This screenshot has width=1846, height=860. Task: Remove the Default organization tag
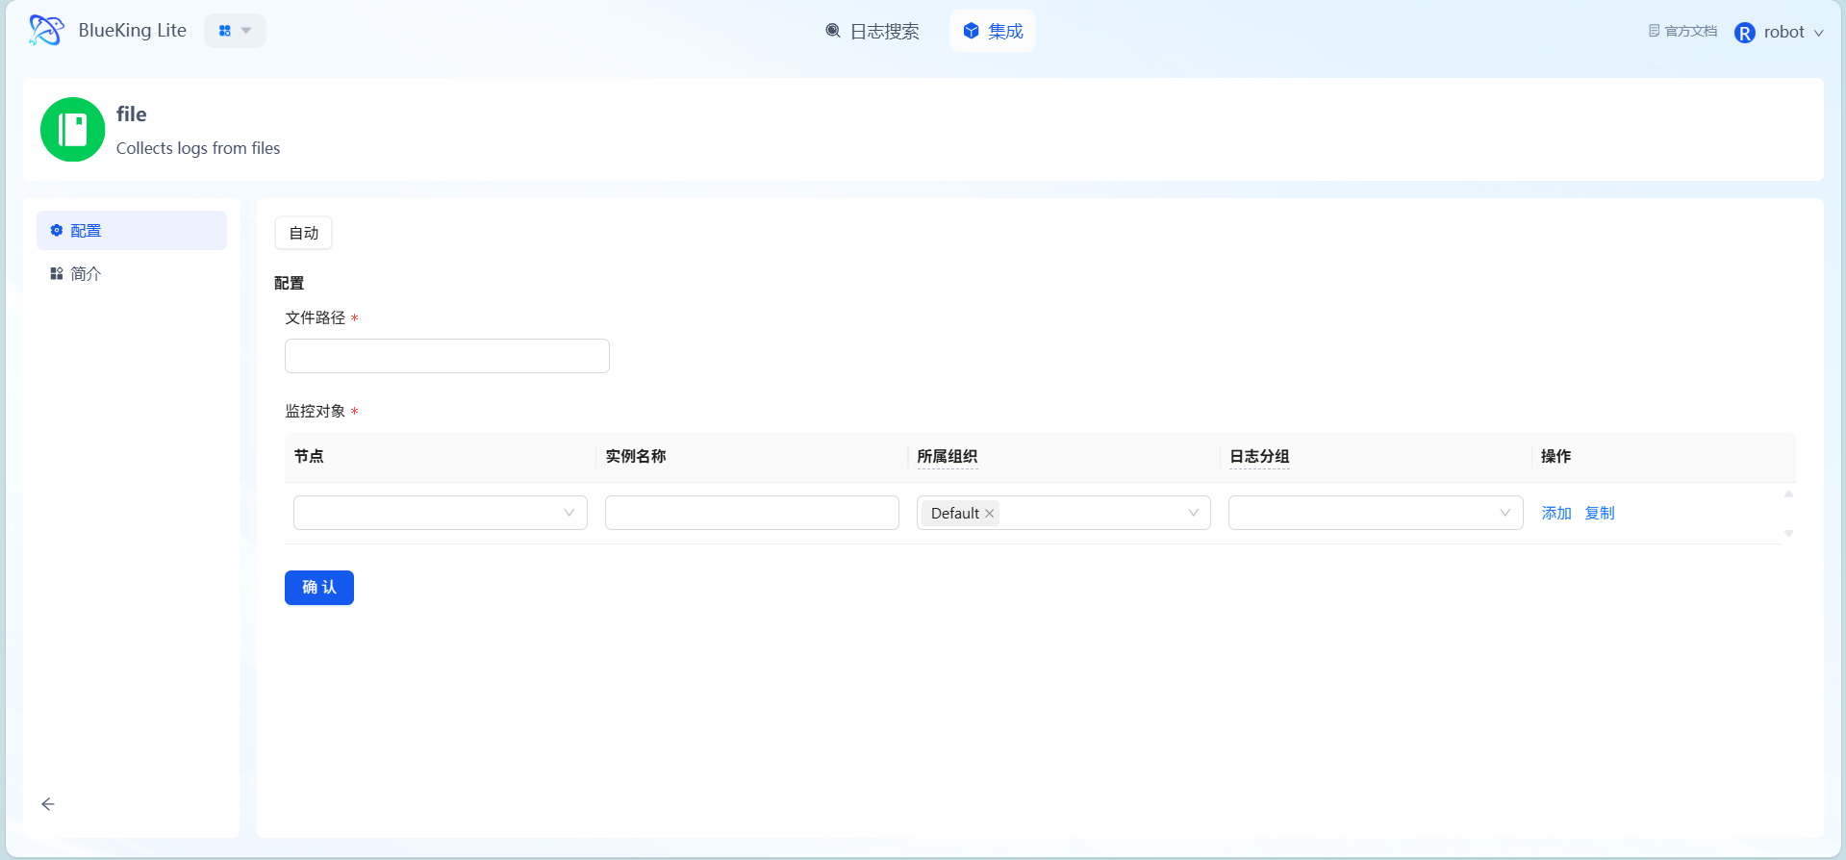click(x=989, y=514)
